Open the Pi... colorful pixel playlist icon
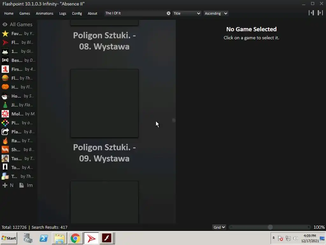This screenshot has width=326, height=245. pos(5,123)
